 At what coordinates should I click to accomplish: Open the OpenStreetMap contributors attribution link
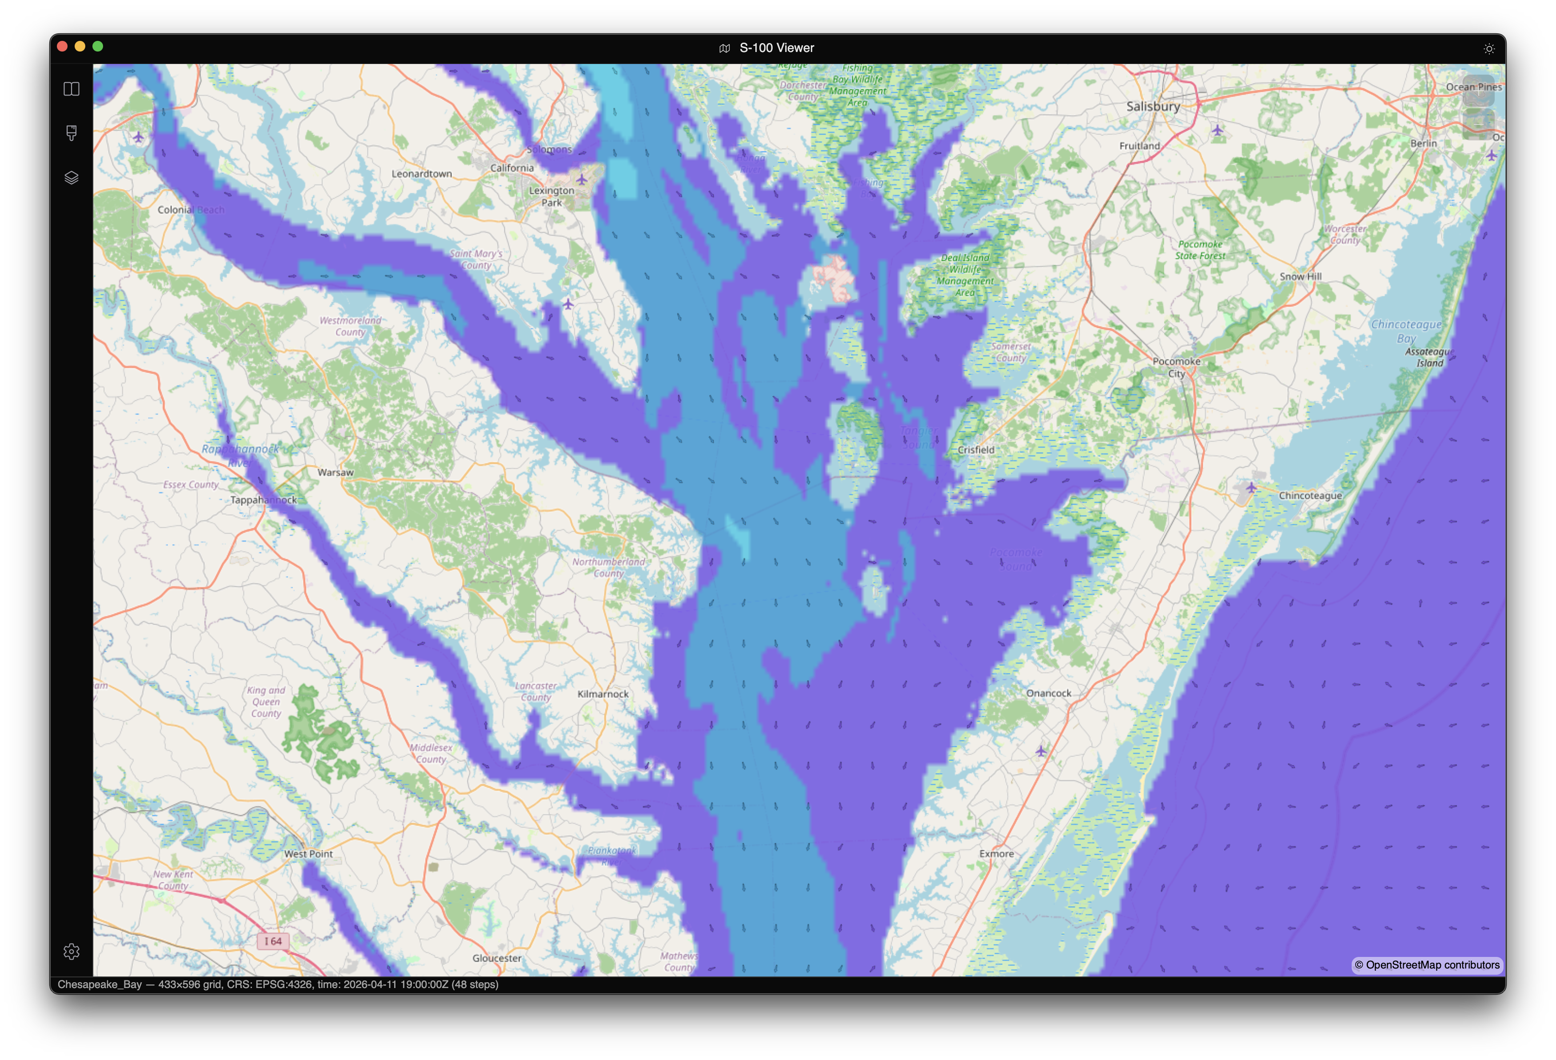[x=1427, y=965]
